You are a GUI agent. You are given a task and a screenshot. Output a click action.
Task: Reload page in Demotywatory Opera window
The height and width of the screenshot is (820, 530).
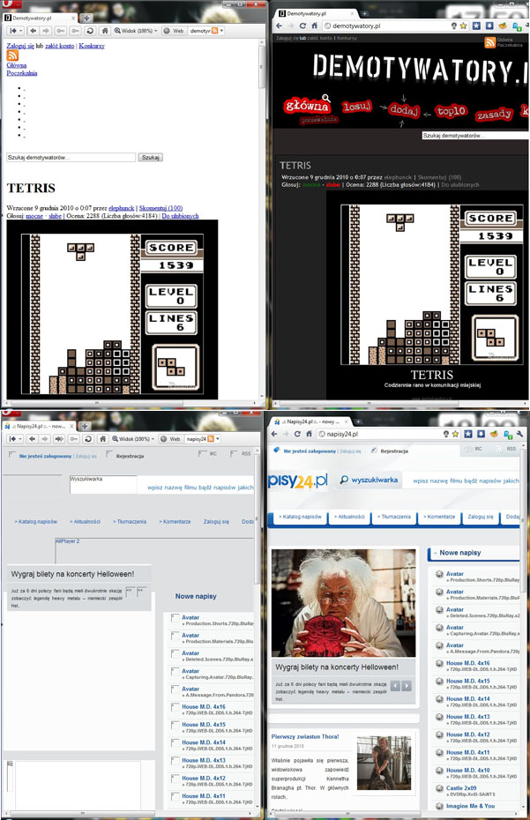coord(90,31)
